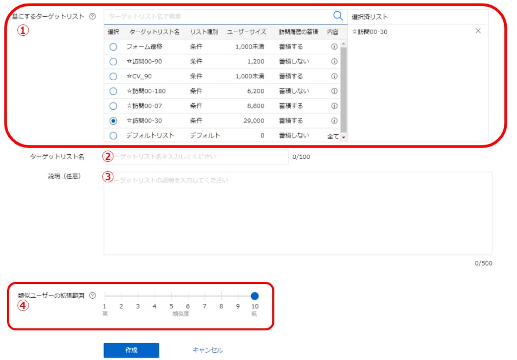
Task: Choose the ☆訪問00-90 radio button
Action: pos(113,61)
